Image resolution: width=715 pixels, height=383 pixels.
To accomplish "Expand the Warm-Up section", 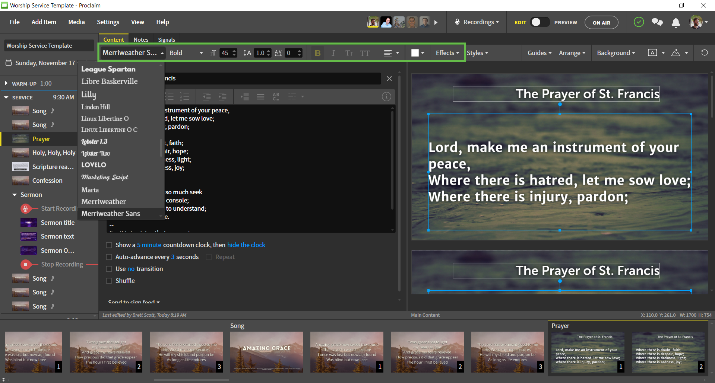I will coord(6,83).
